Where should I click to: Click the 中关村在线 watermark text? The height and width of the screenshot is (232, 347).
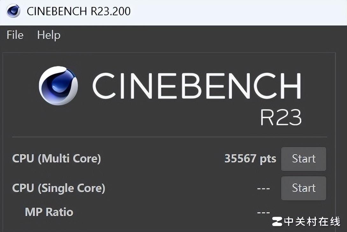[312, 221]
